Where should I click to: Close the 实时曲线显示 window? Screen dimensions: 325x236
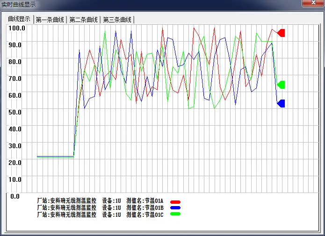click(313, 3)
